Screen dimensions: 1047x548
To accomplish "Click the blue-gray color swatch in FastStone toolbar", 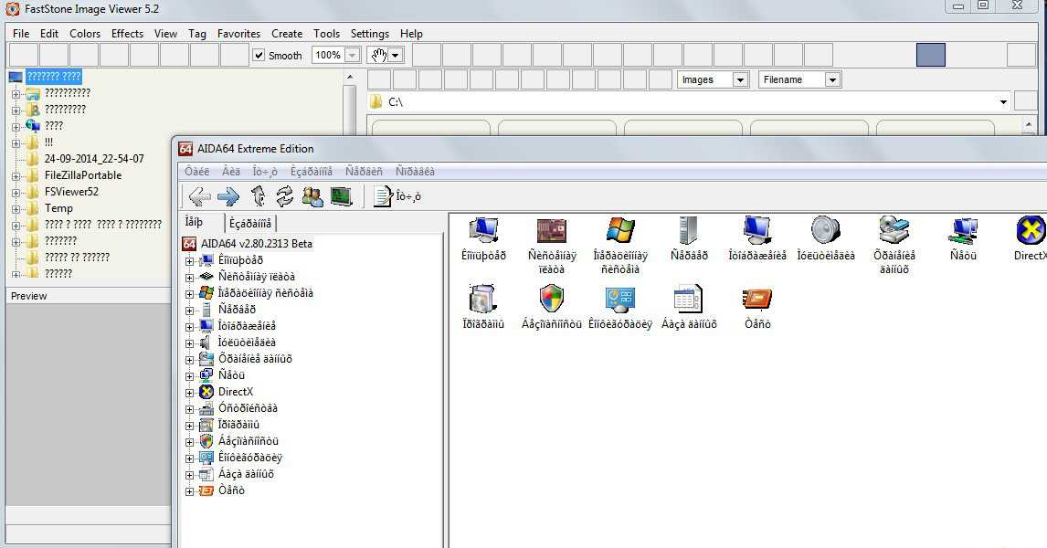I will (930, 56).
